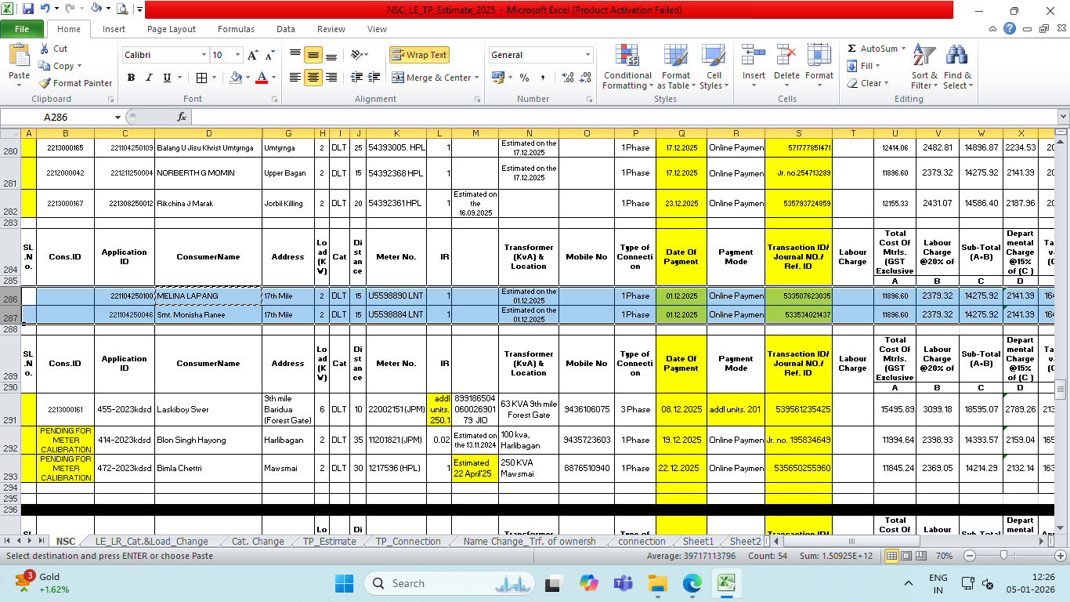Click the zoom slider in status bar
1070x602 pixels.
(x=1003, y=556)
